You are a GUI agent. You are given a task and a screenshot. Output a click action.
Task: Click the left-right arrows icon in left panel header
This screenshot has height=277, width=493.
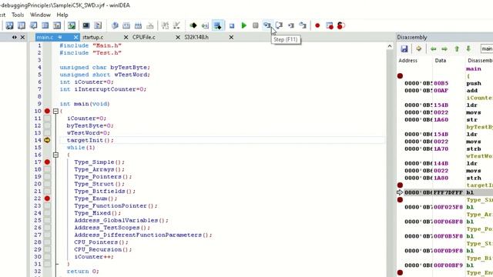pos(15,37)
